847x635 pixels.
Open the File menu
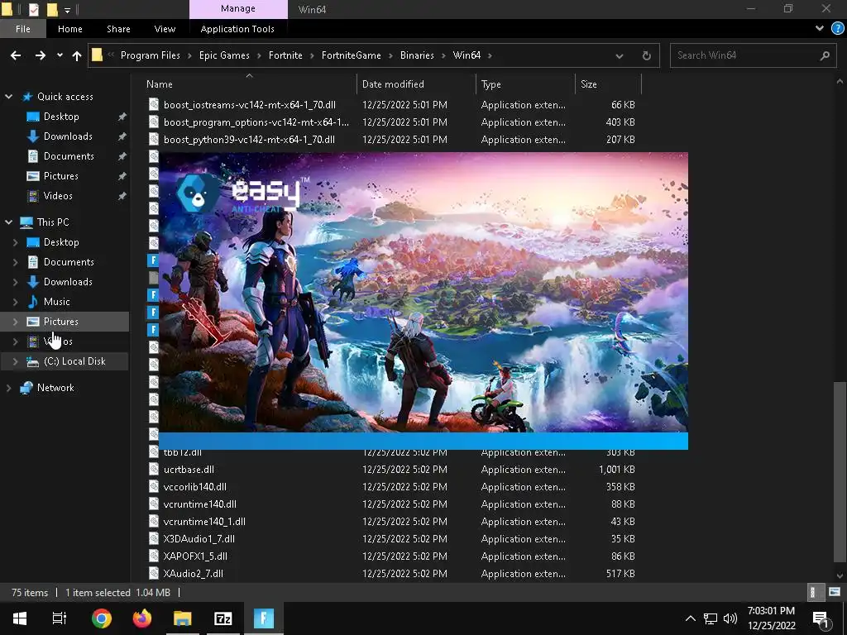[x=22, y=29]
